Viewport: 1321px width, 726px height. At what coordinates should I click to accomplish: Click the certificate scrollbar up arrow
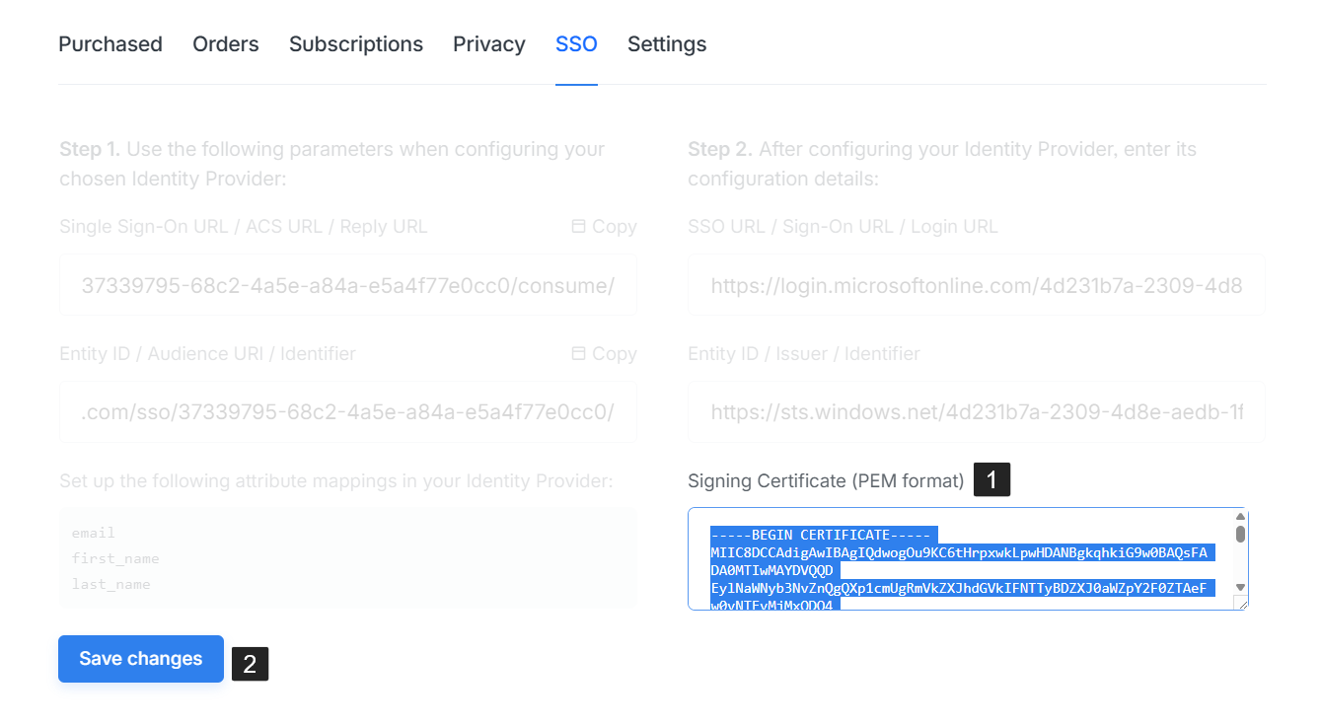[1240, 517]
